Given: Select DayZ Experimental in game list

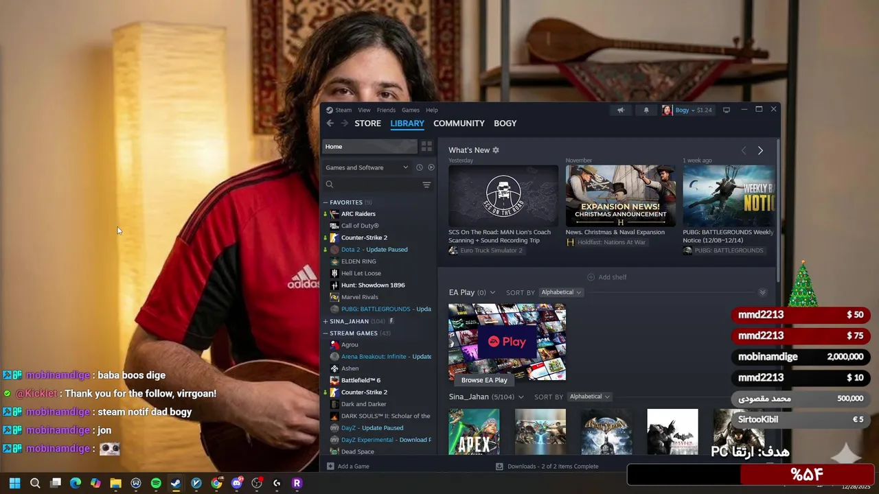Looking at the screenshot, I should click(386, 440).
